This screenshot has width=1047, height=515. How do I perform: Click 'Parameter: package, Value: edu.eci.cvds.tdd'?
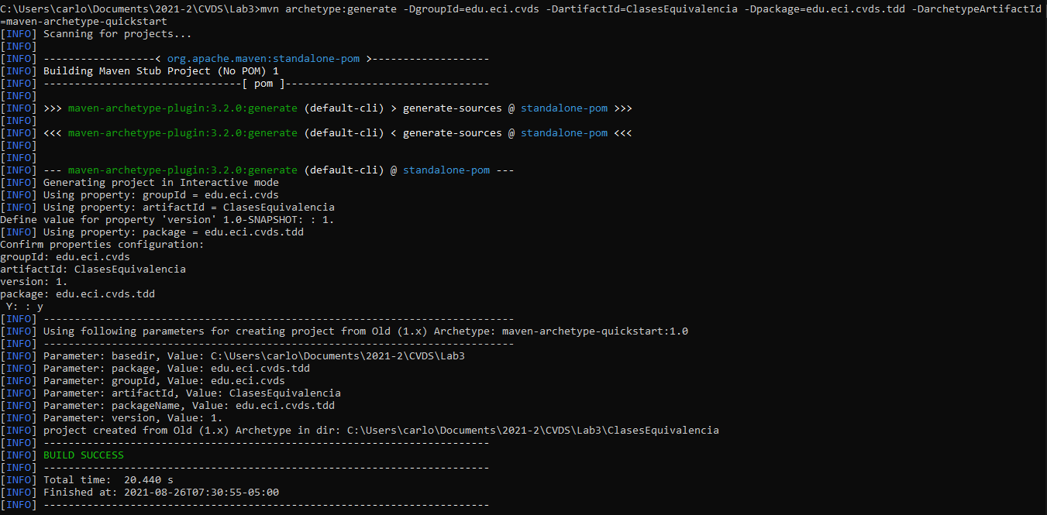pos(177,369)
